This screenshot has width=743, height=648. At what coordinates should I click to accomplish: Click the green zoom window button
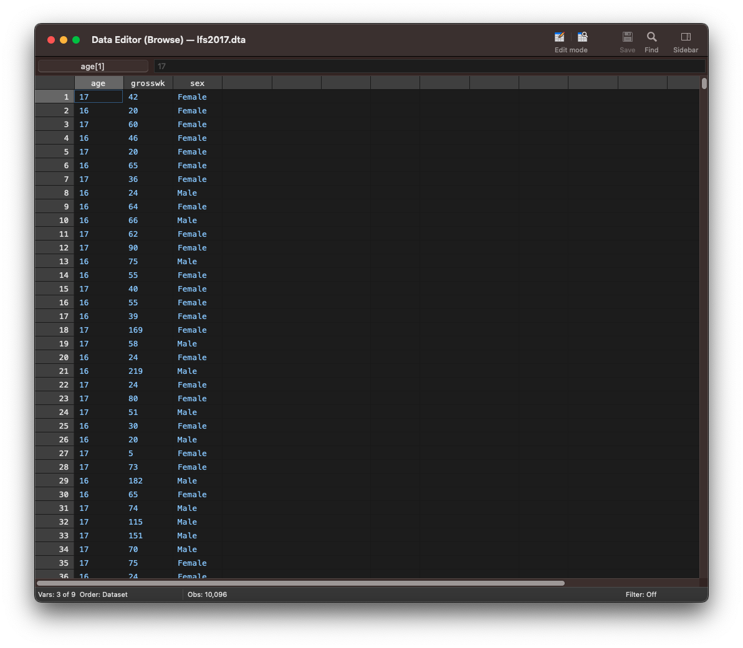(76, 40)
